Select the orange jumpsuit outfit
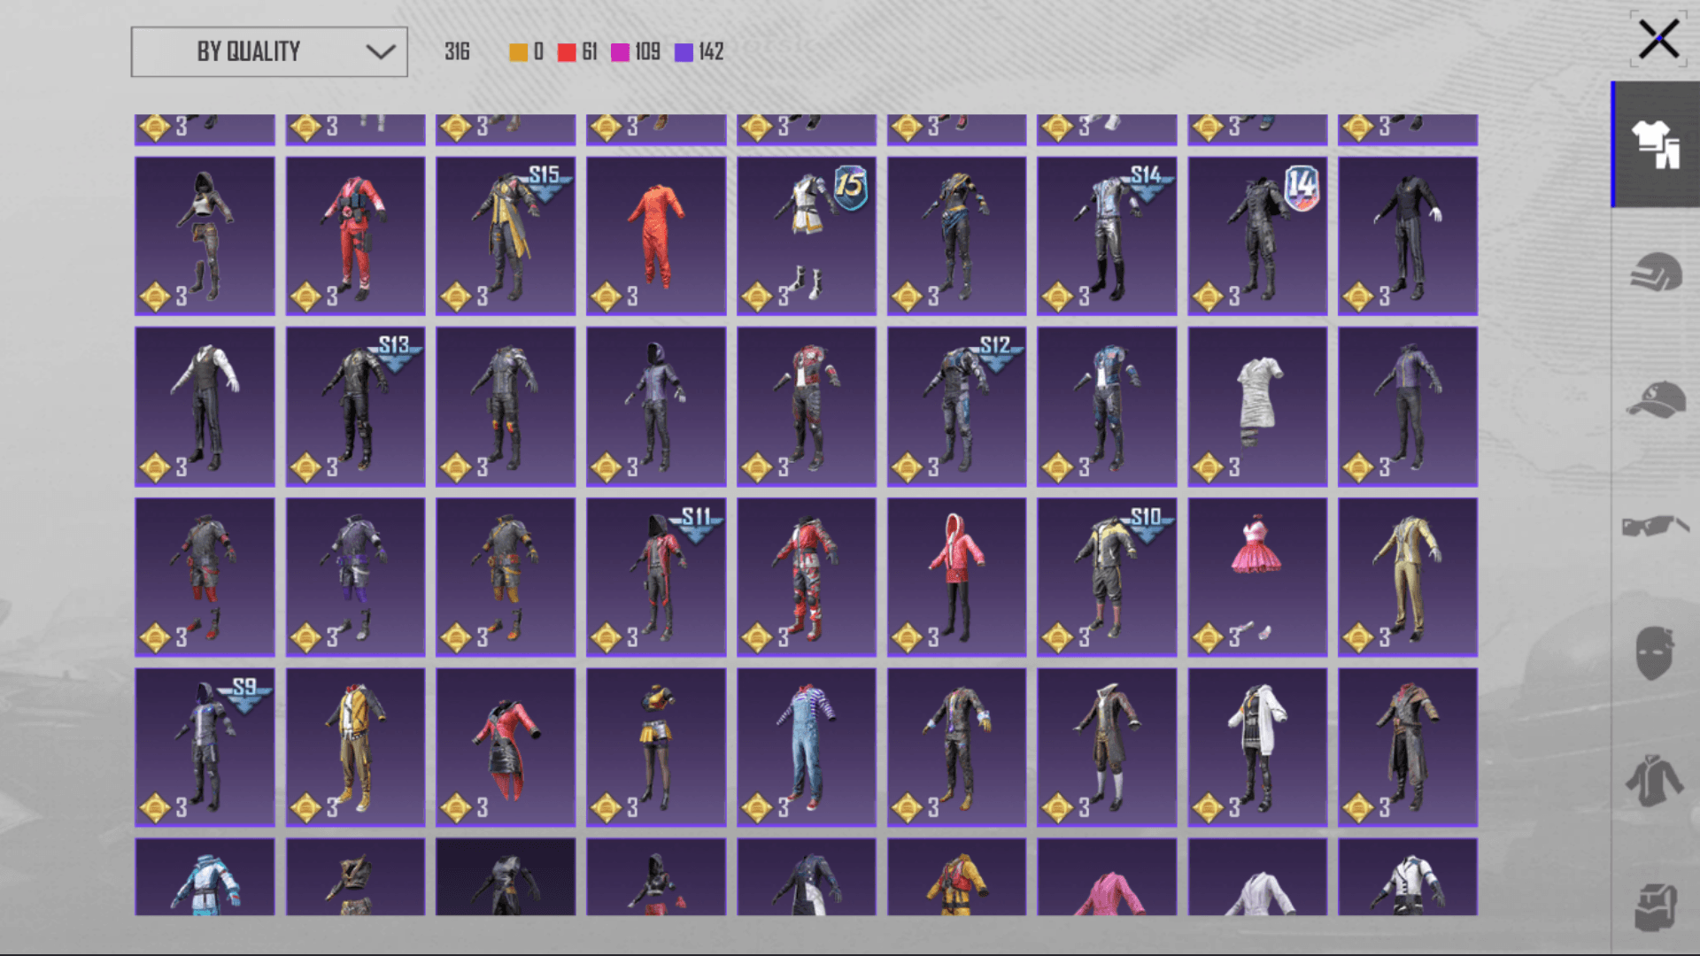Viewport: 1700px width, 956px height. 656,236
